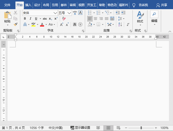Click the bulleted list icon

(x=90, y=13)
